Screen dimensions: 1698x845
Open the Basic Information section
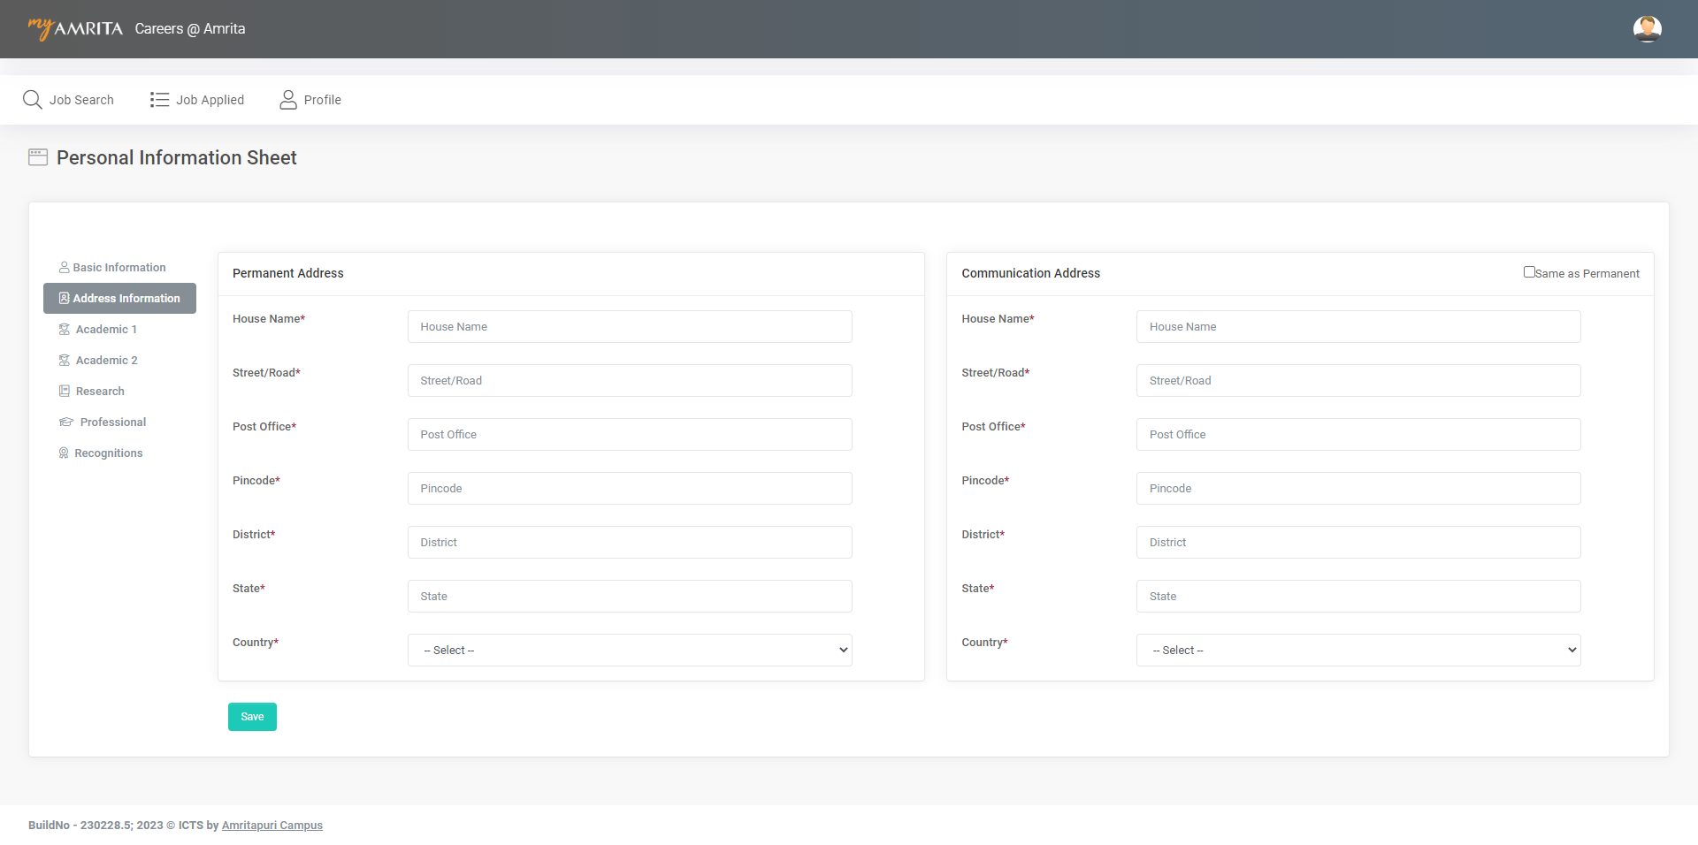(x=119, y=268)
